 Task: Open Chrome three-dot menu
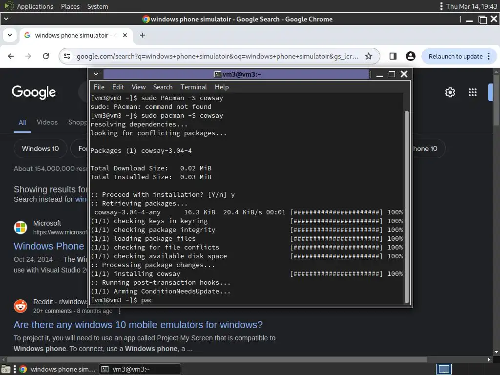(489, 56)
